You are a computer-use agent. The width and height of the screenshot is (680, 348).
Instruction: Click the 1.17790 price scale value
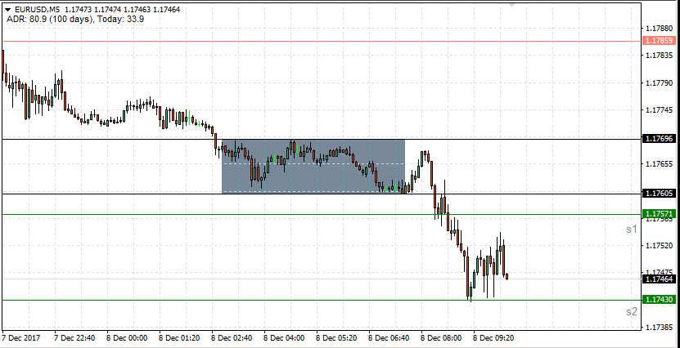(x=659, y=83)
